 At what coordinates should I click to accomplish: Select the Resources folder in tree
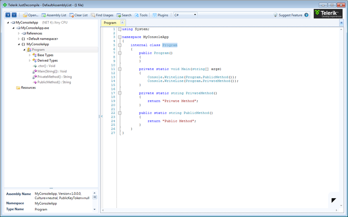[28, 88]
